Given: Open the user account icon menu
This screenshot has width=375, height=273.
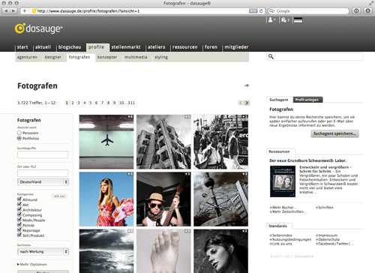Looking at the screenshot, I should pyautogui.click(x=271, y=19).
